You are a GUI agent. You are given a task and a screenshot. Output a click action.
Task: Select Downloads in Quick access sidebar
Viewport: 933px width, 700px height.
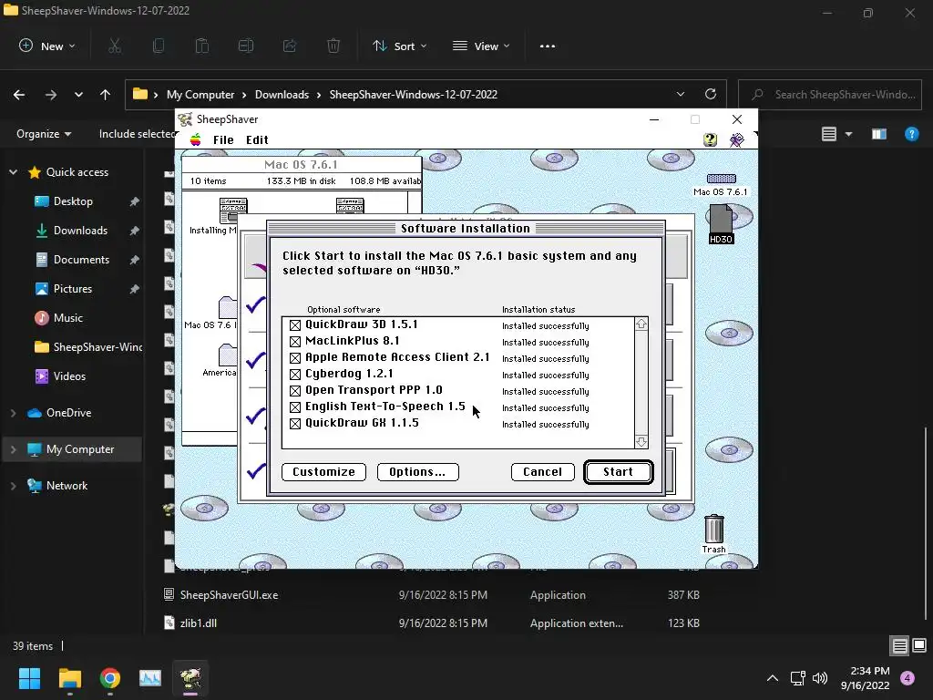(x=80, y=231)
